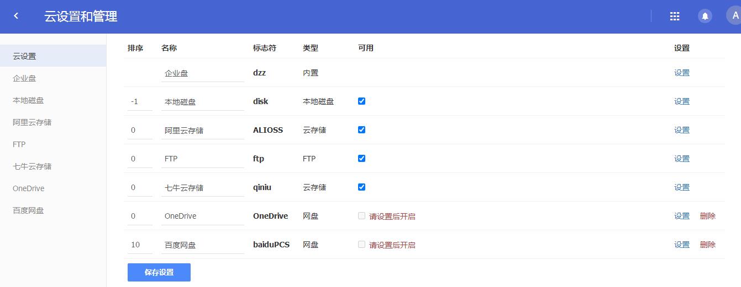Focus the sort order field for disk row
Screen dimensions: 741x287
tap(139, 102)
